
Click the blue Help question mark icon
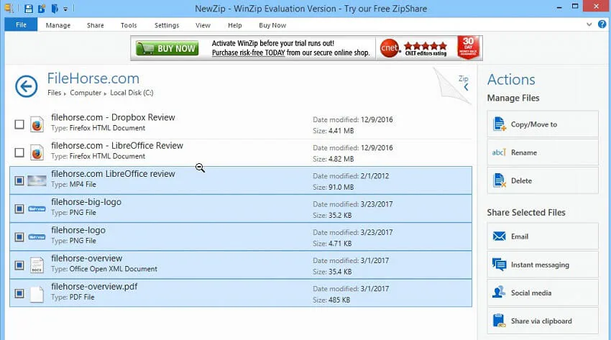click(602, 24)
